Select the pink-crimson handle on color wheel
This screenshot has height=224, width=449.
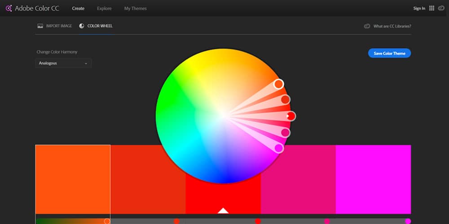pos(286,133)
